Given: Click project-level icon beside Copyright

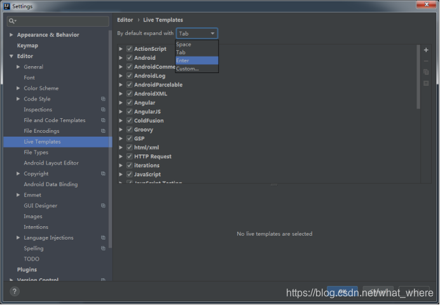Looking at the screenshot, I should (103, 173).
